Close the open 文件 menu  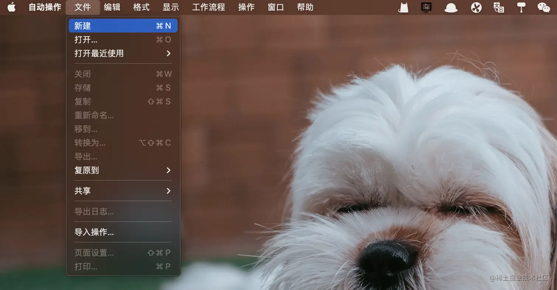(83, 7)
